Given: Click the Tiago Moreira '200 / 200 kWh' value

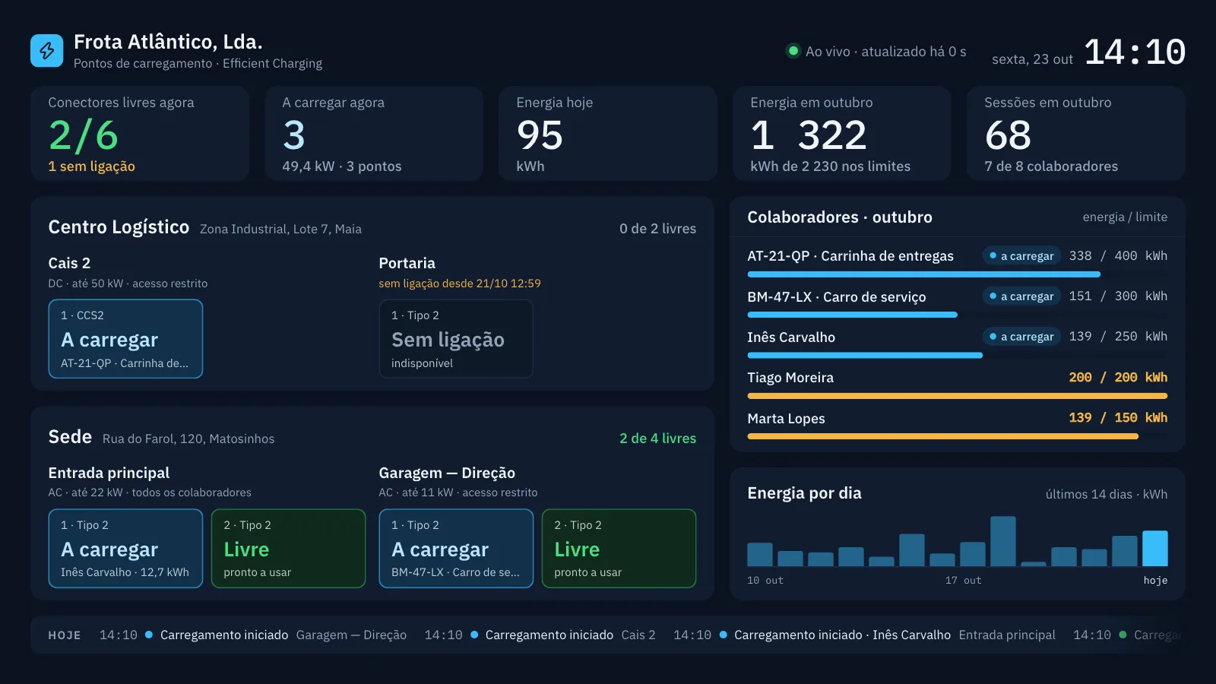Looking at the screenshot, I should coord(1118,378).
